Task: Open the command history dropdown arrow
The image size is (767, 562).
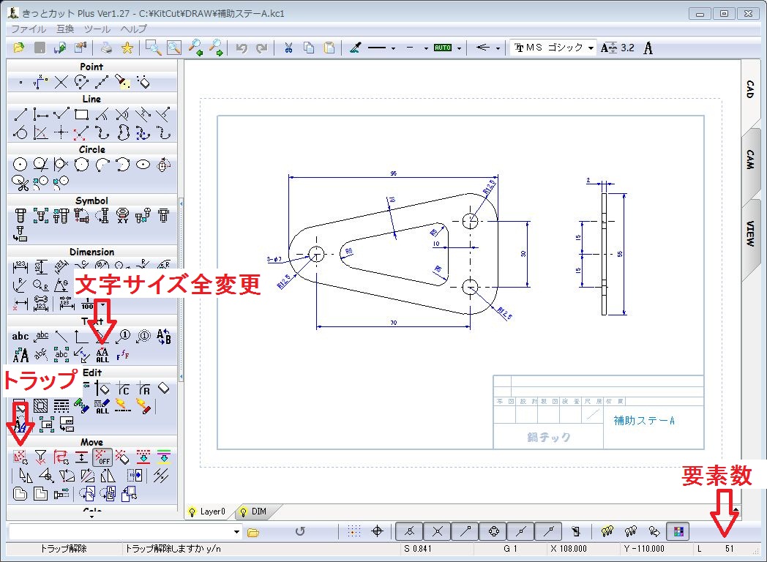Action: click(x=236, y=532)
